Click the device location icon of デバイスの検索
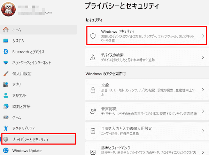 93,57
